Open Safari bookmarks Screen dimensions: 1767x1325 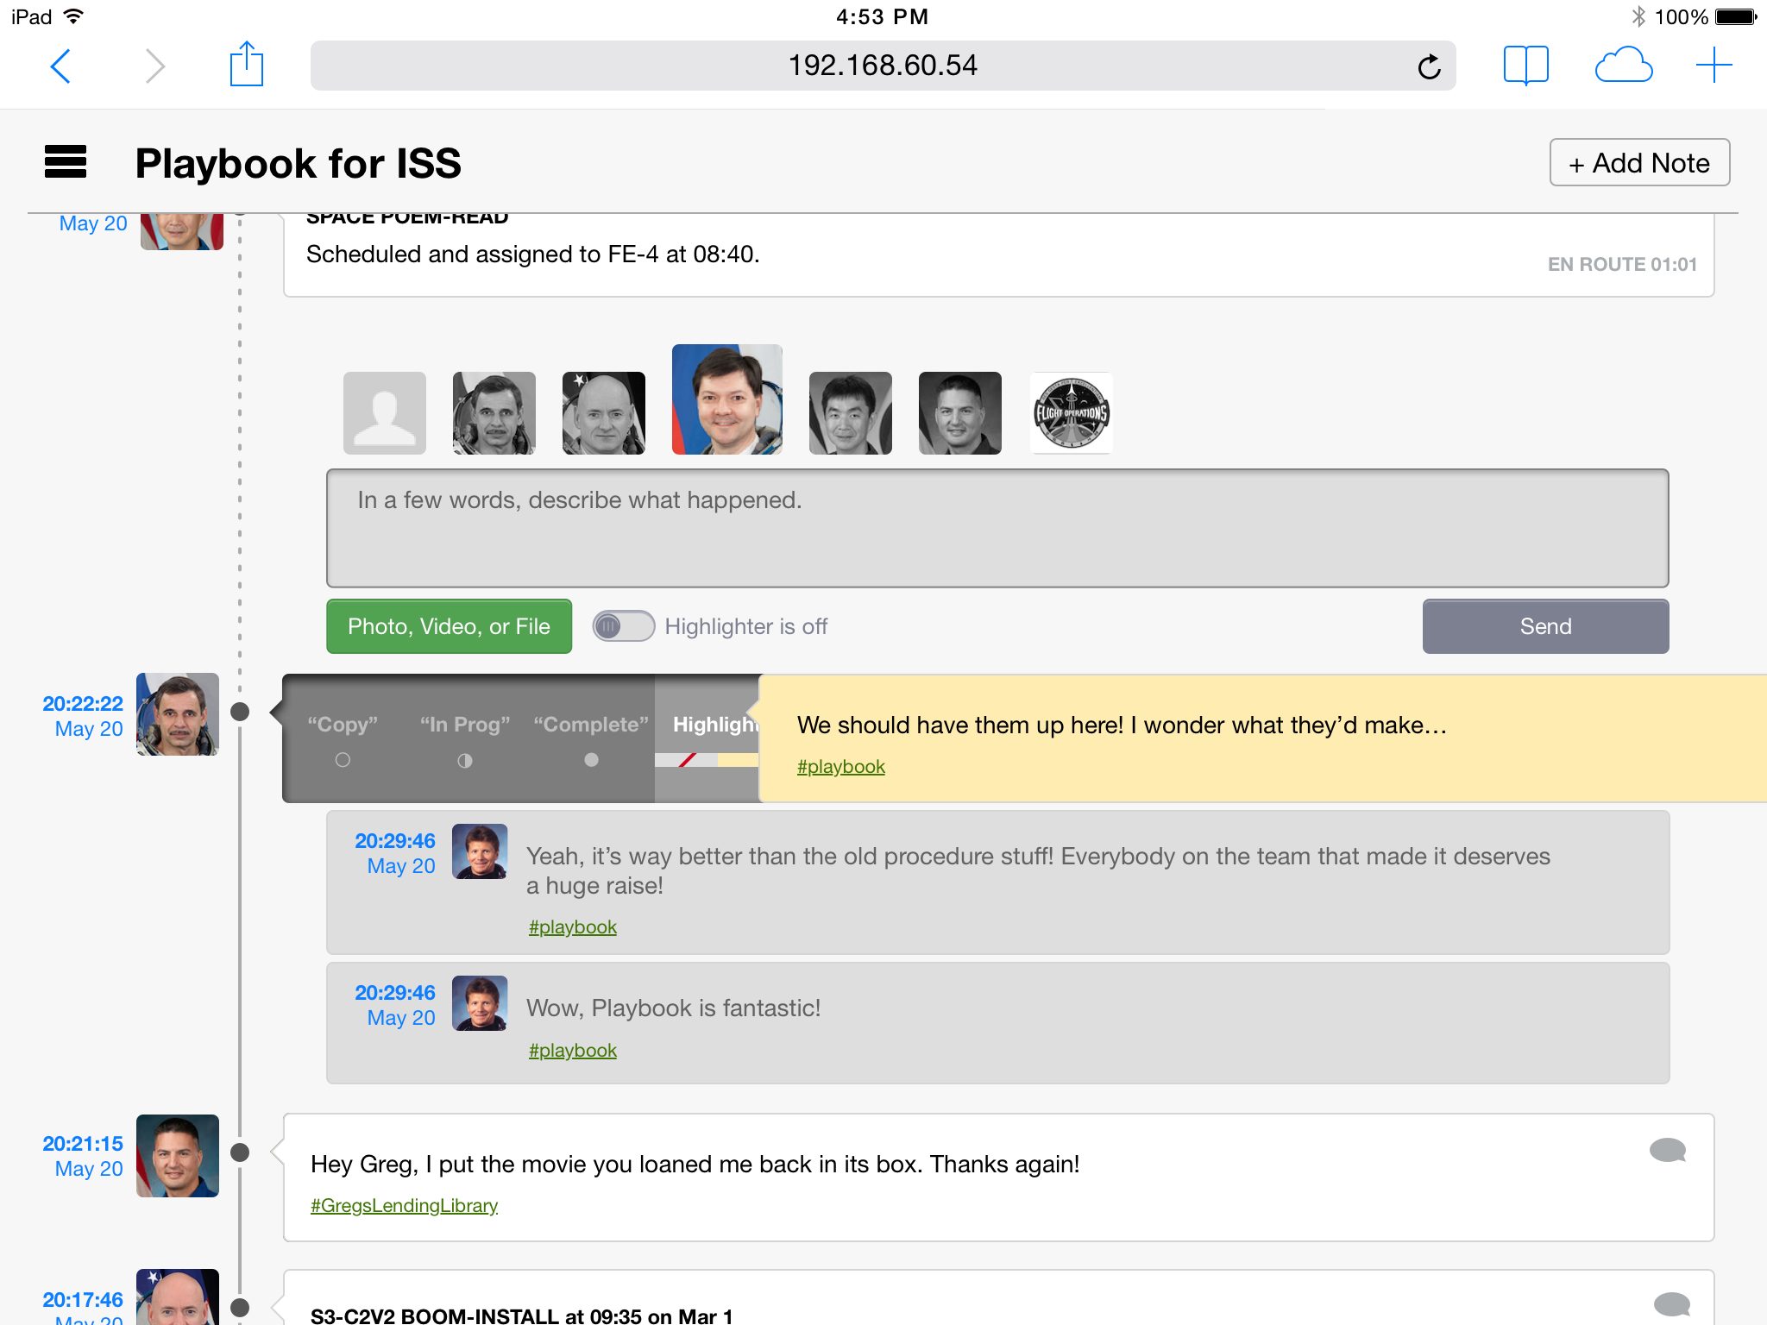[x=1525, y=66]
